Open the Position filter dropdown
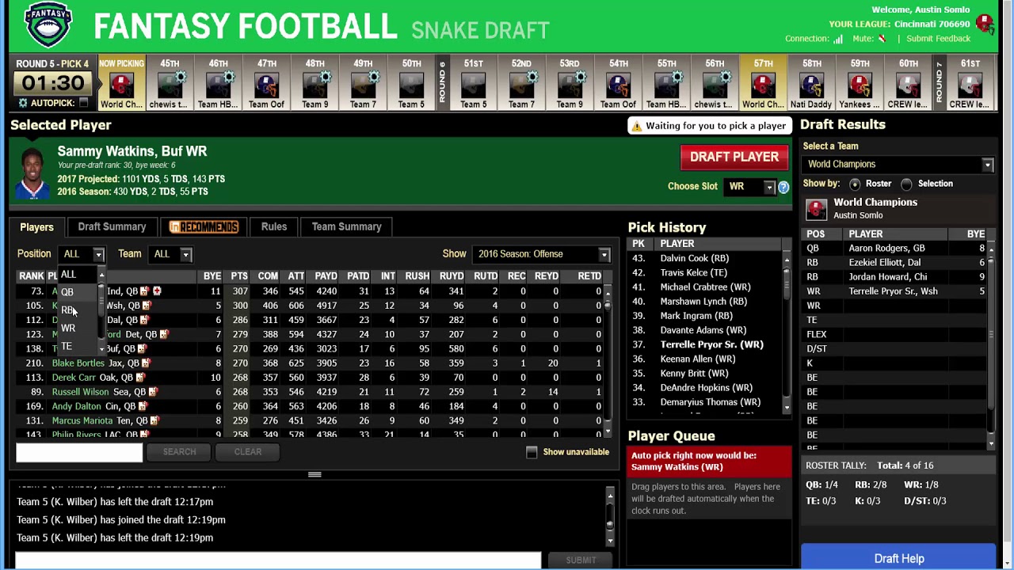1014x570 pixels. pos(82,254)
